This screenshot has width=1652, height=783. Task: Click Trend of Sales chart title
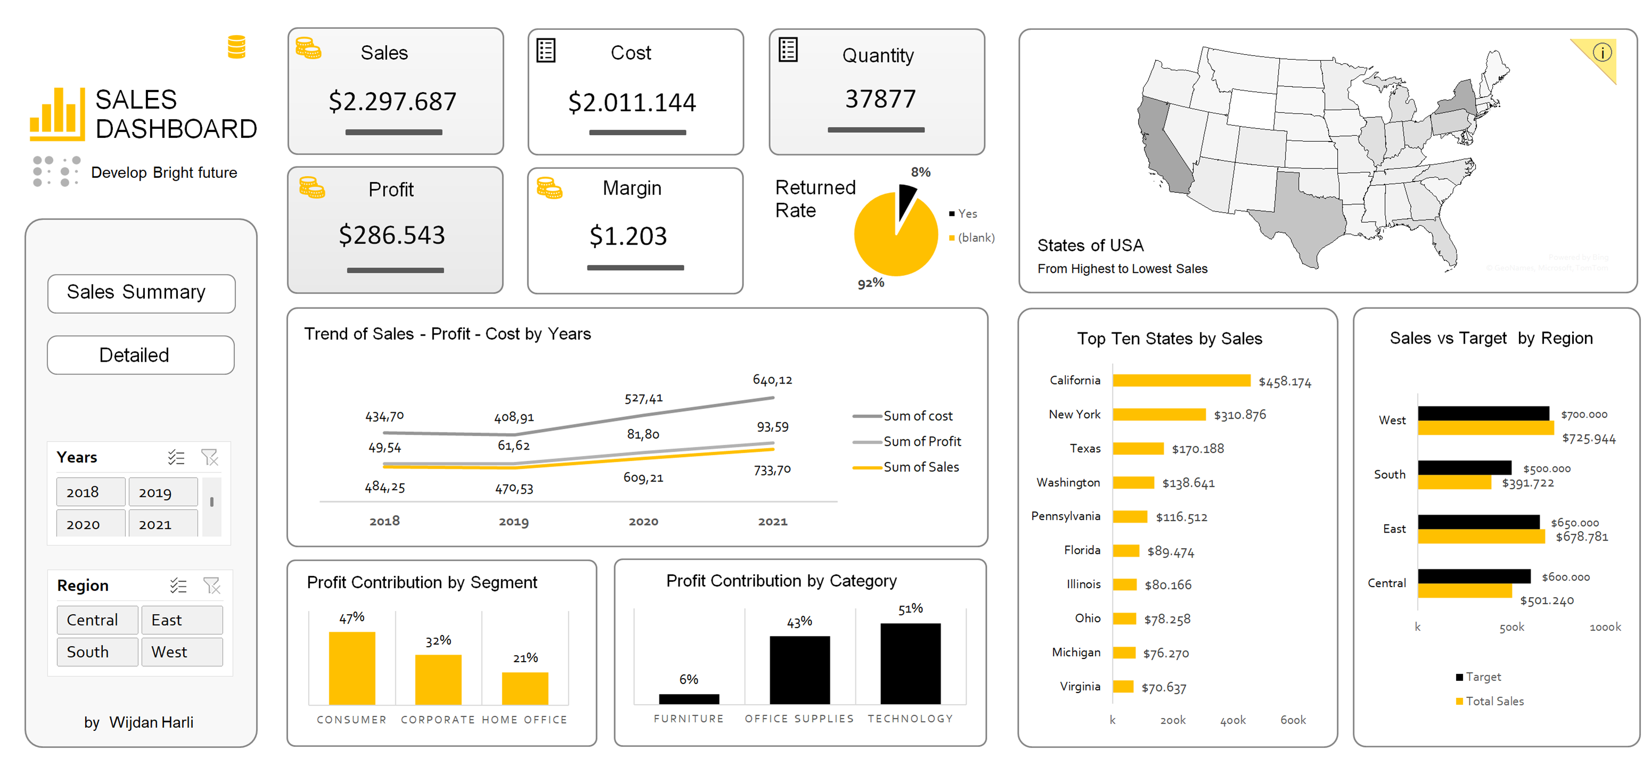447,333
